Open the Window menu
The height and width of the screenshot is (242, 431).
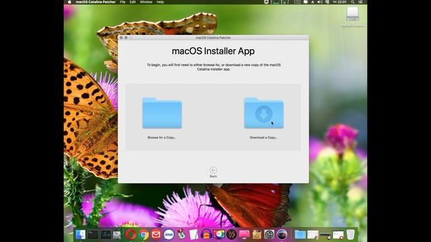tap(146, 2)
